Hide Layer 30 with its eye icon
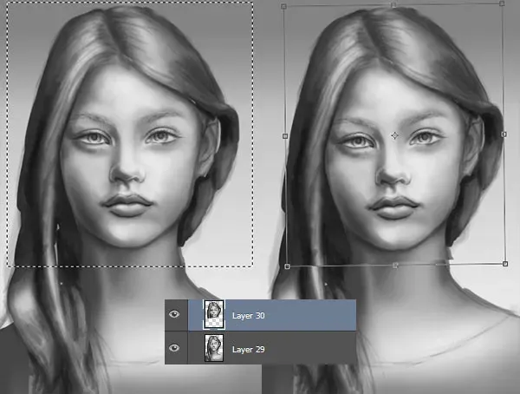This screenshot has height=394, width=520. tap(174, 314)
